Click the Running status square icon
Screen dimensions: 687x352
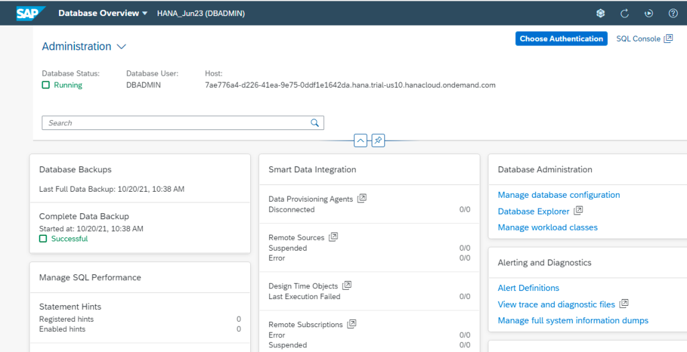pyautogui.click(x=46, y=85)
